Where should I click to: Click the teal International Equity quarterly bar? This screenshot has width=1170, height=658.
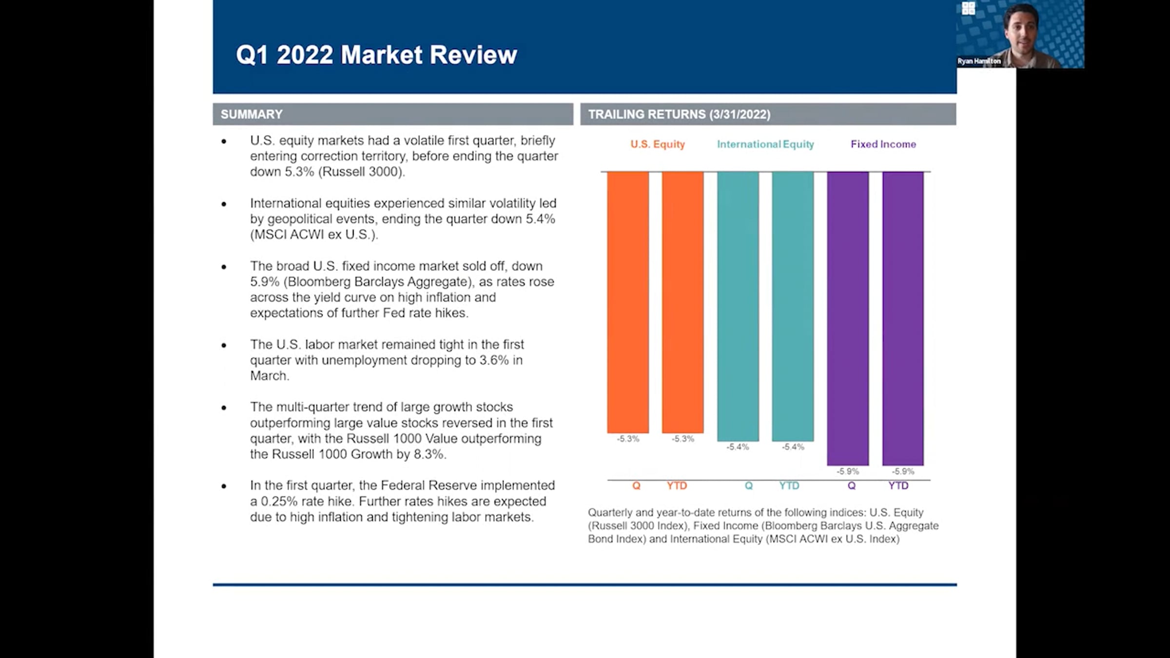[x=738, y=306]
